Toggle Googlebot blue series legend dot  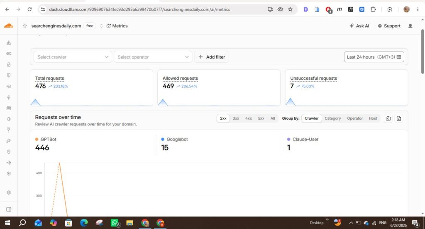(163, 139)
